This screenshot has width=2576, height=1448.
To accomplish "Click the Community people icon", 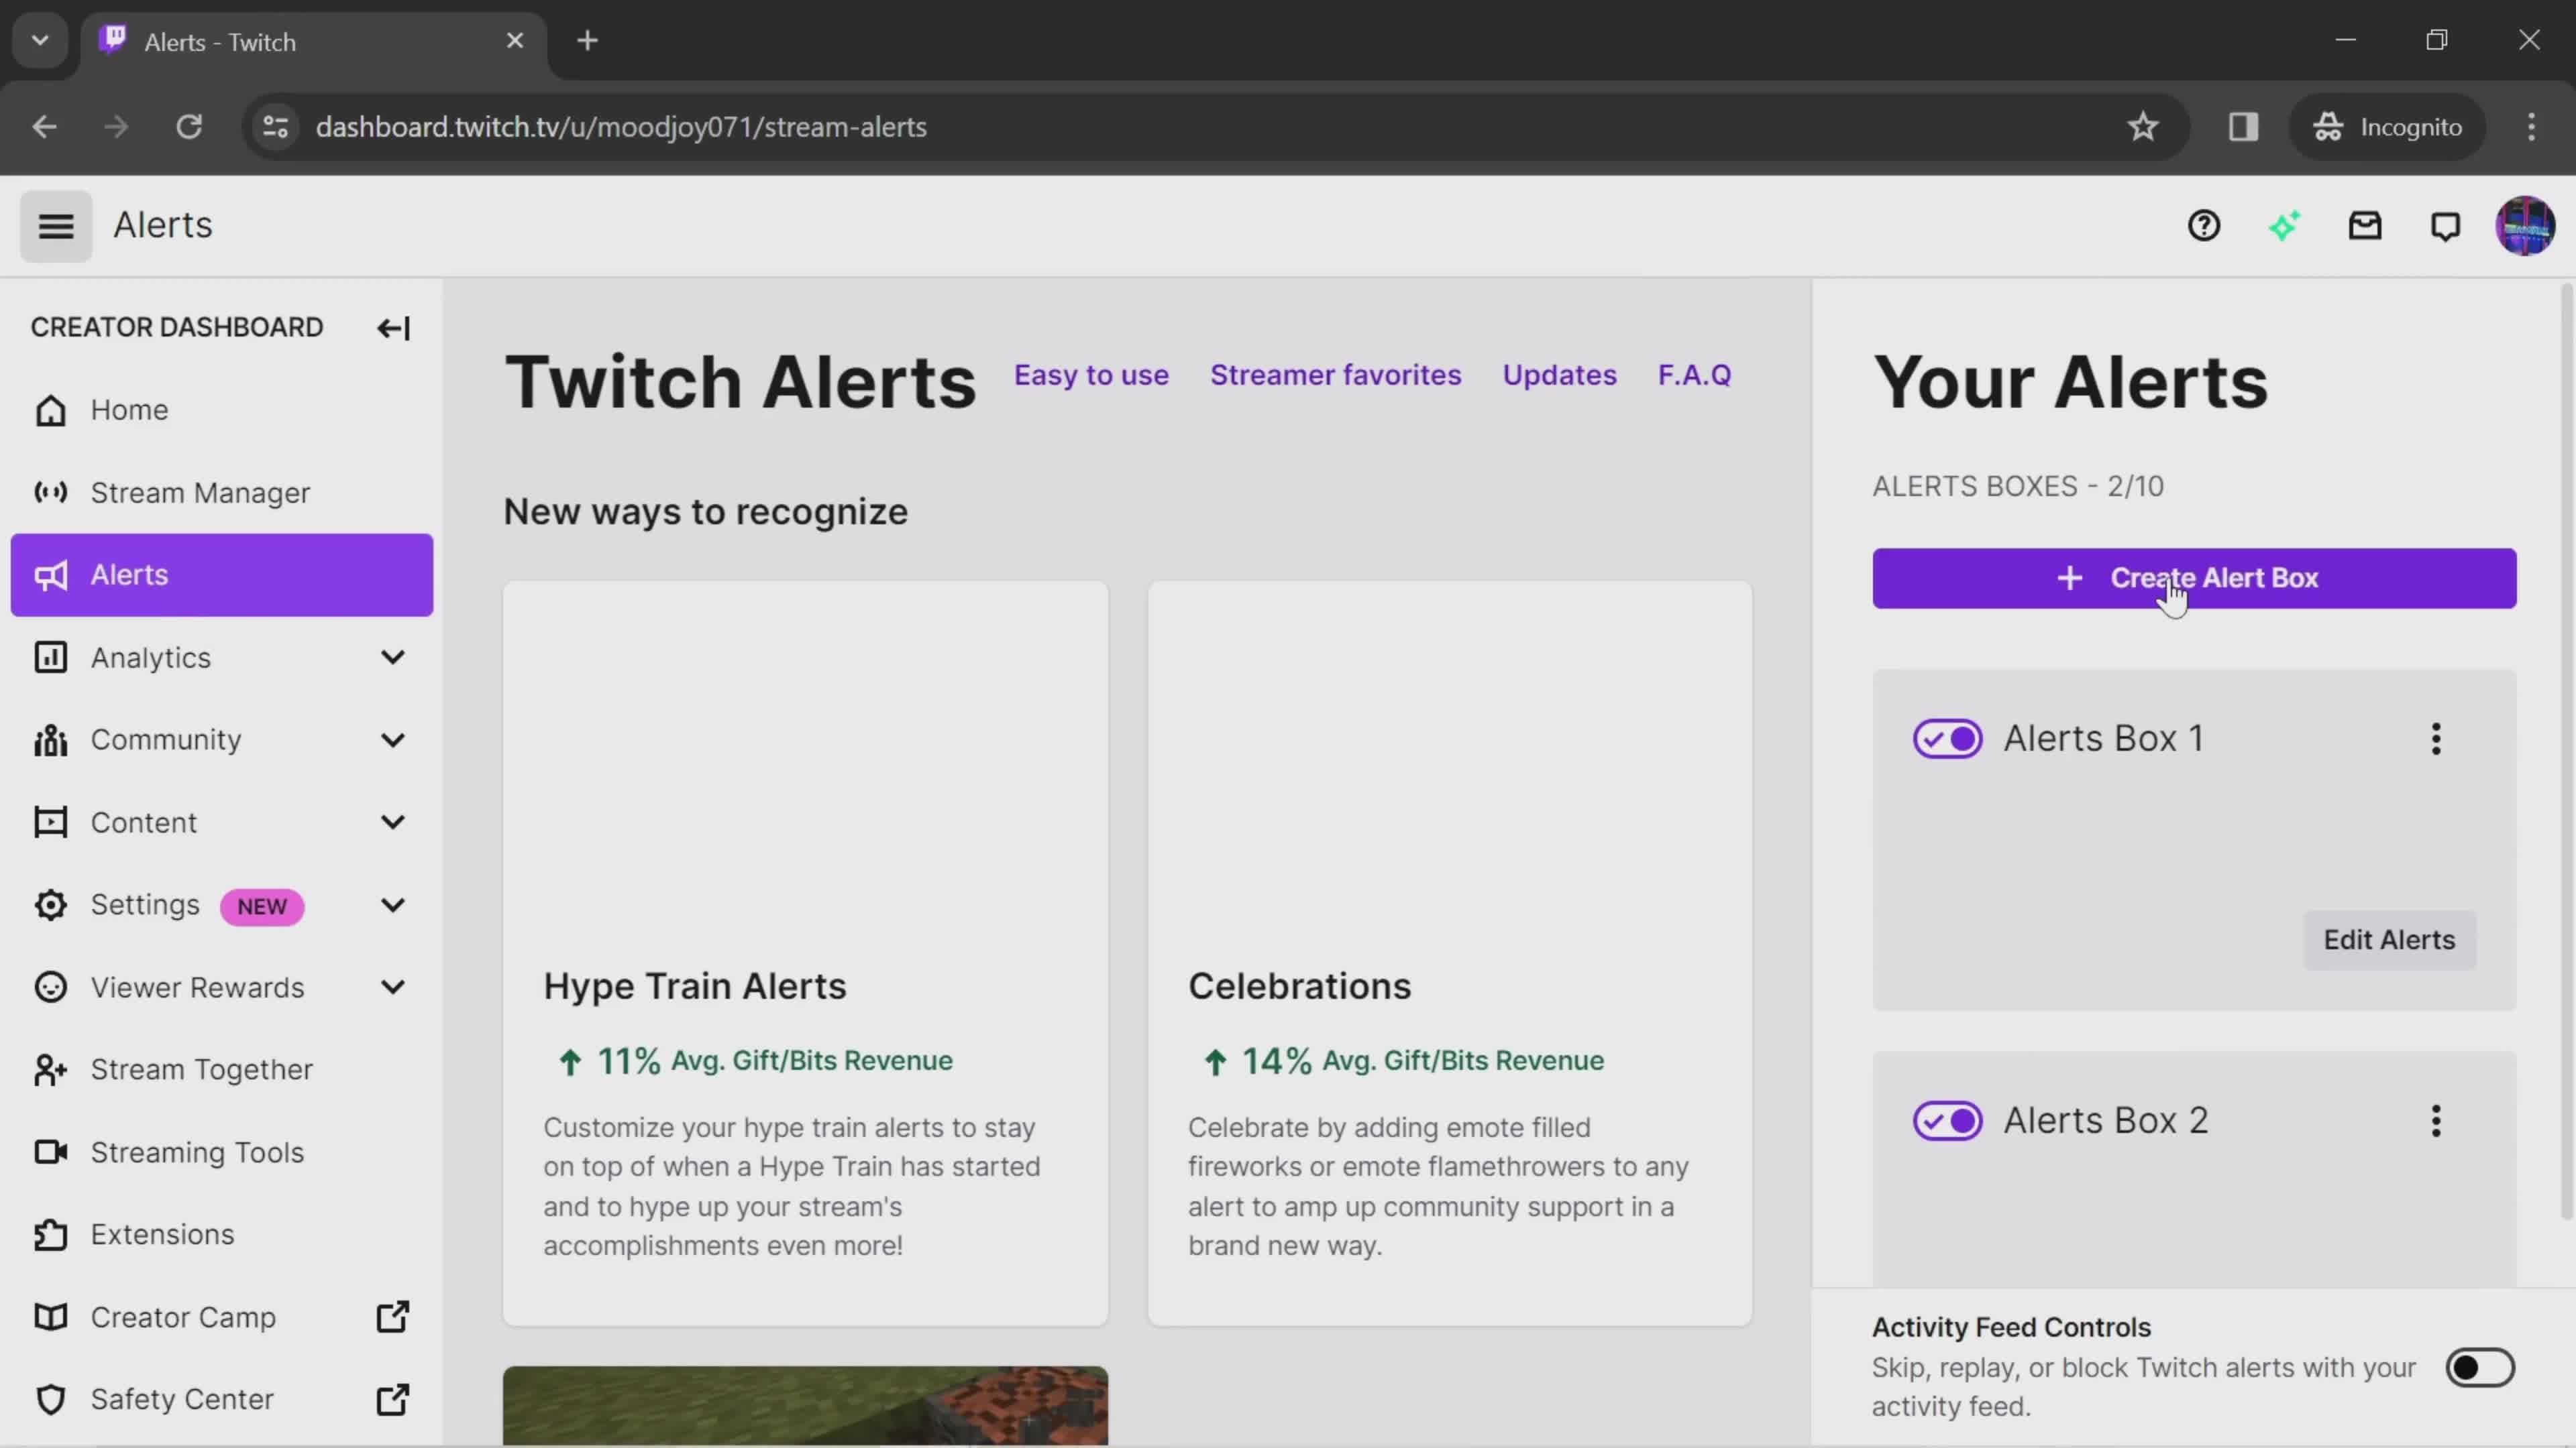I will (x=50, y=739).
